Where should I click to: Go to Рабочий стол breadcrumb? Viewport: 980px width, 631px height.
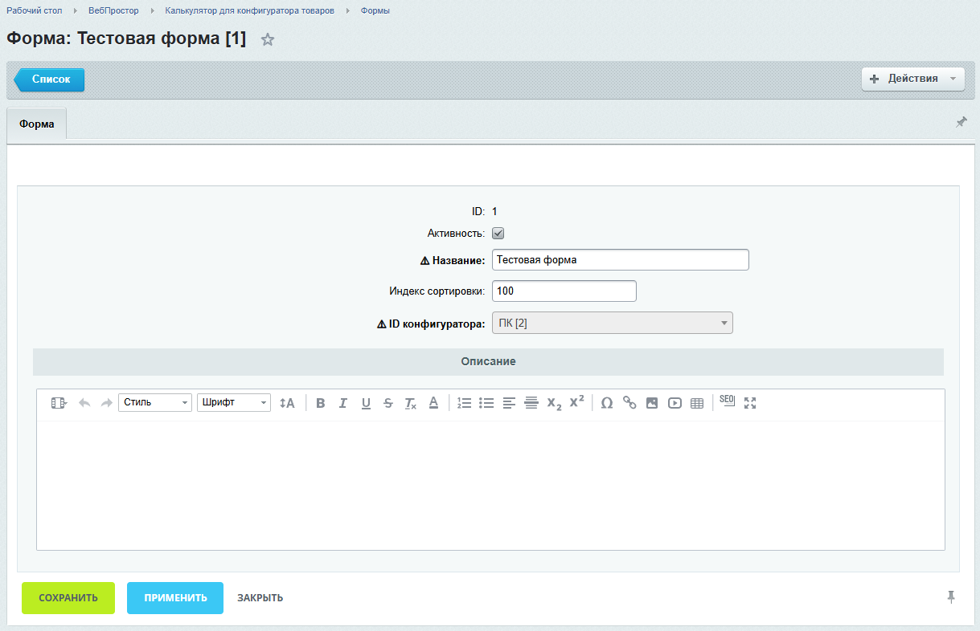coord(35,10)
